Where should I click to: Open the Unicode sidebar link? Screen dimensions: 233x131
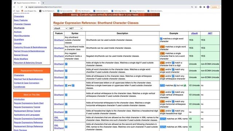pos(18,43)
